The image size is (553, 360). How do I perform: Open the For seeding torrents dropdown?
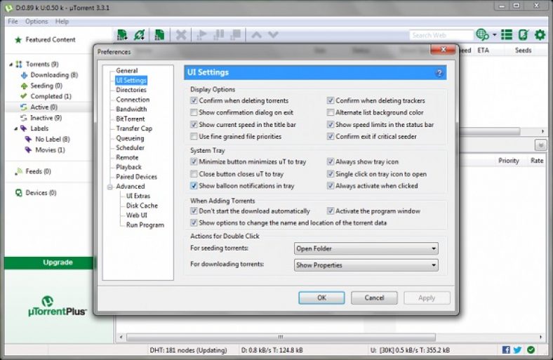tap(366, 248)
